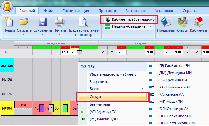Open a timetable with the Открыть folder icon
The height and width of the screenshot is (126, 209).
pyautogui.click(x=24, y=22)
